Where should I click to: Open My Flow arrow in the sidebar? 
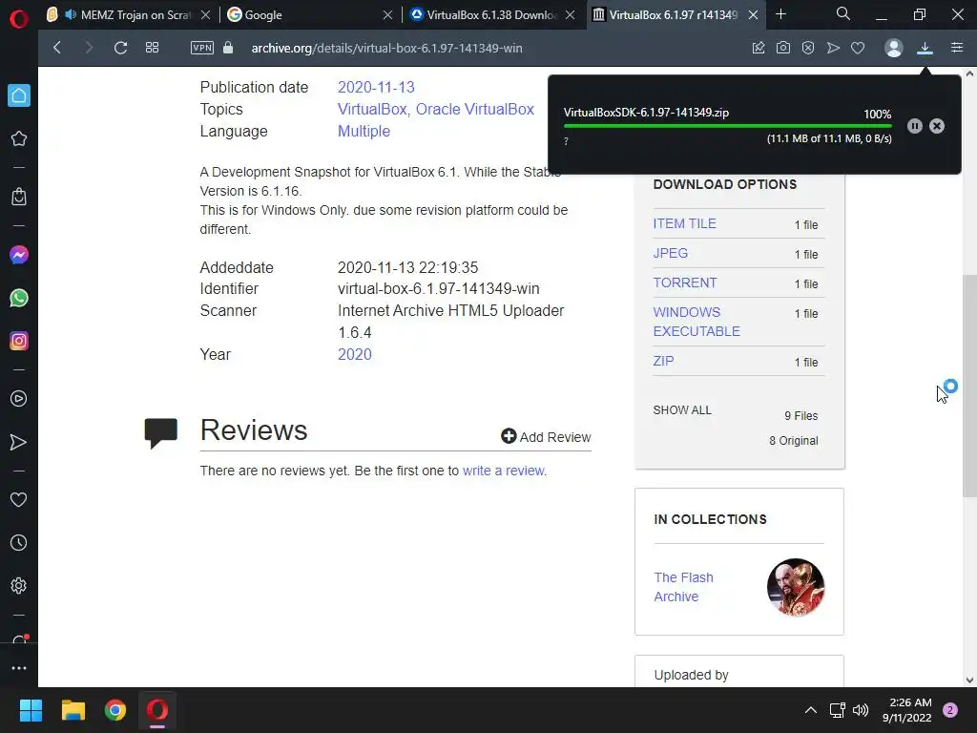tap(19, 442)
